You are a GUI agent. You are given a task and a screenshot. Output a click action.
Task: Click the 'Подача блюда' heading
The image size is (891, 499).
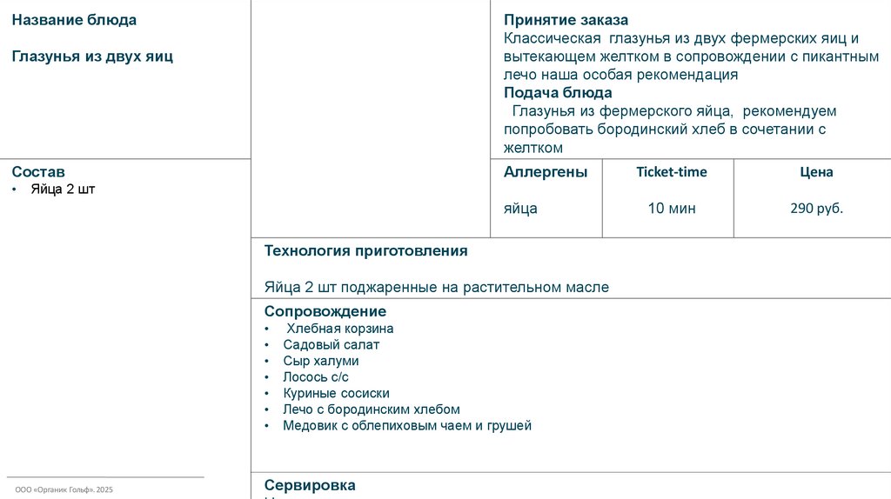pos(558,93)
